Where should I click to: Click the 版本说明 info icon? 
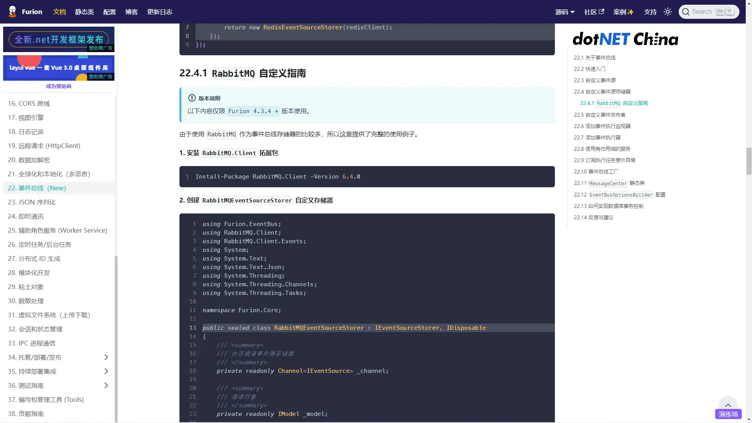tap(192, 98)
